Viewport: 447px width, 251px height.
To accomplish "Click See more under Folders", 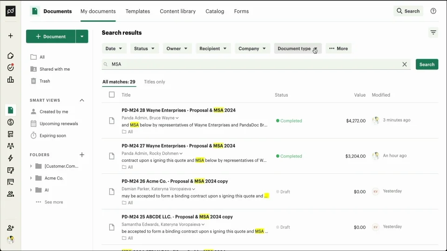I will click(54, 202).
